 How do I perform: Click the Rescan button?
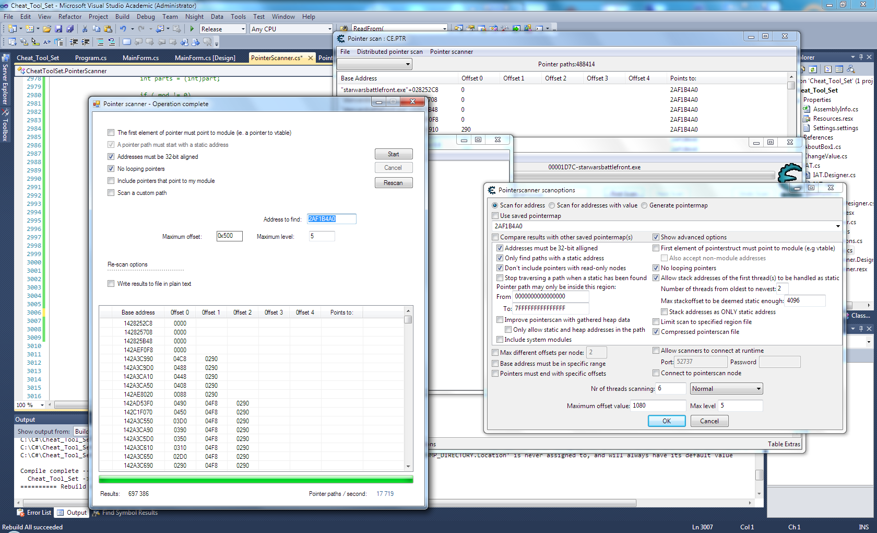click(x=393, y=183)
